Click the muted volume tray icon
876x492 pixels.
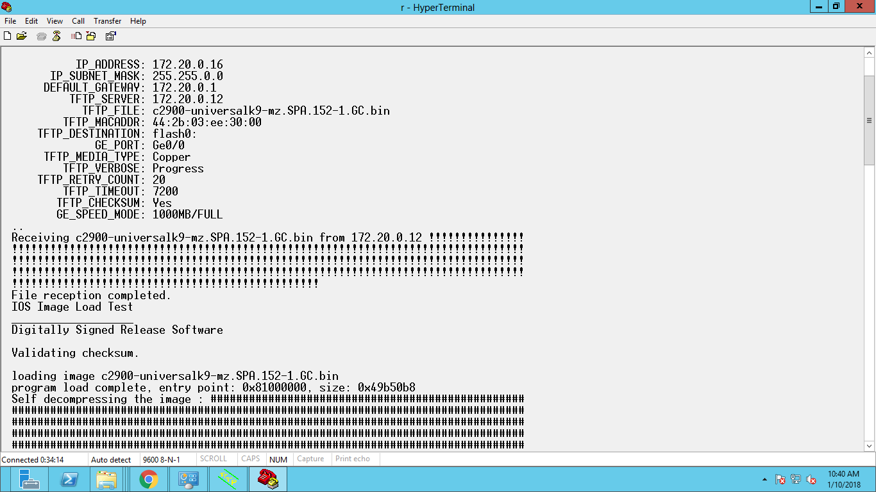pyautogui.click(x=811, y=479)
